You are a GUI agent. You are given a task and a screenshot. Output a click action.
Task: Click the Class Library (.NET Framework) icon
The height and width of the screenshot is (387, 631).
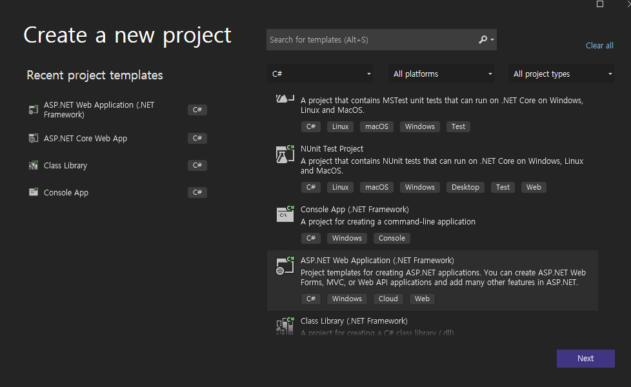pyautogui.click(x=285, y=326)
